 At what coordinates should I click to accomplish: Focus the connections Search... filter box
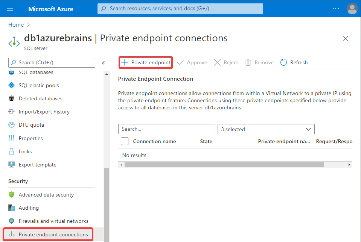click(x=167, y=129)
